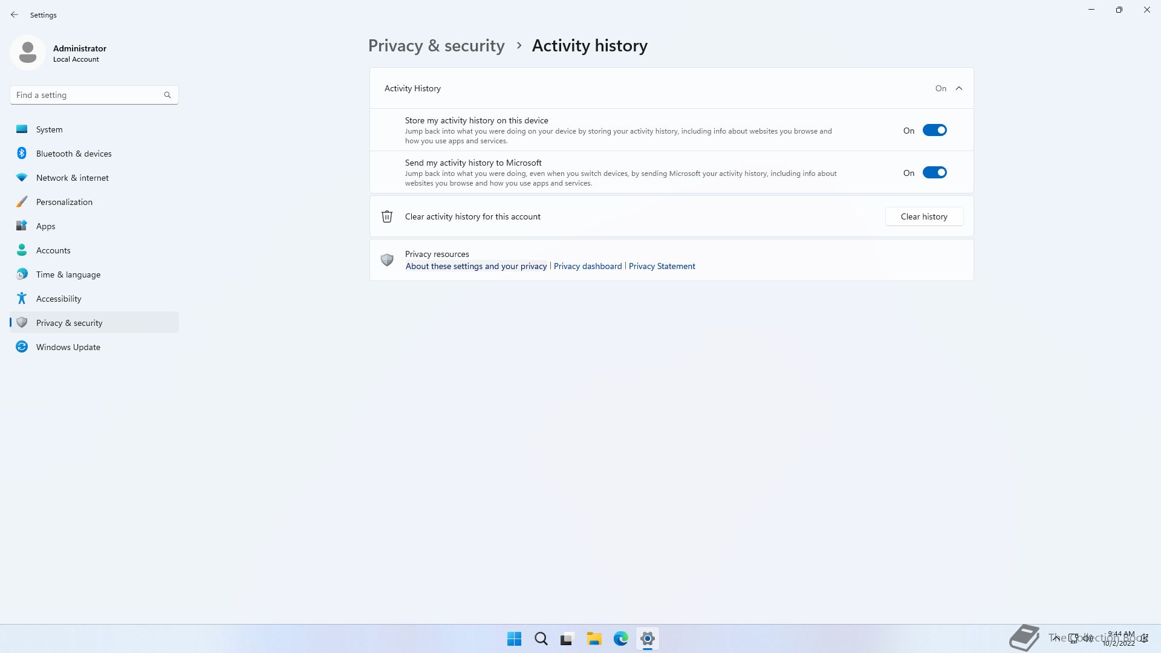This screenshot has height=653, width=1161.
Task: Collapse the Activity History section
Action: click(x=959, y=88)
